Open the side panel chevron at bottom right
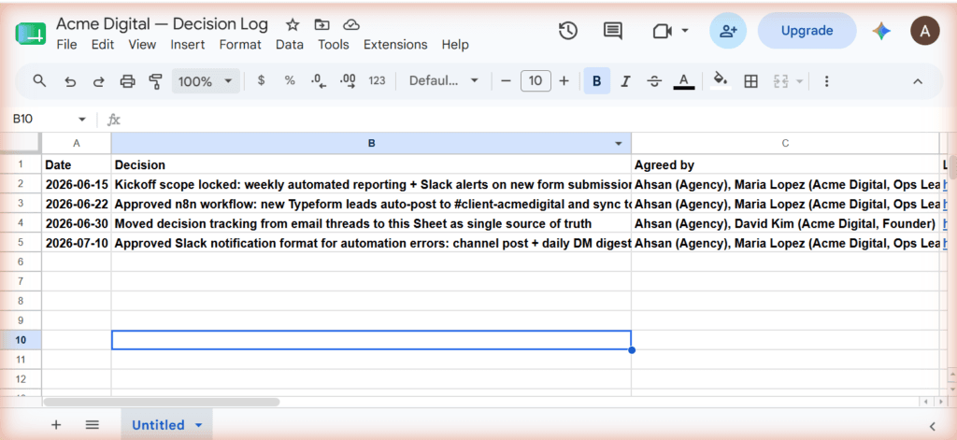The height and width of the screenshot is (440, 957). 933,426
